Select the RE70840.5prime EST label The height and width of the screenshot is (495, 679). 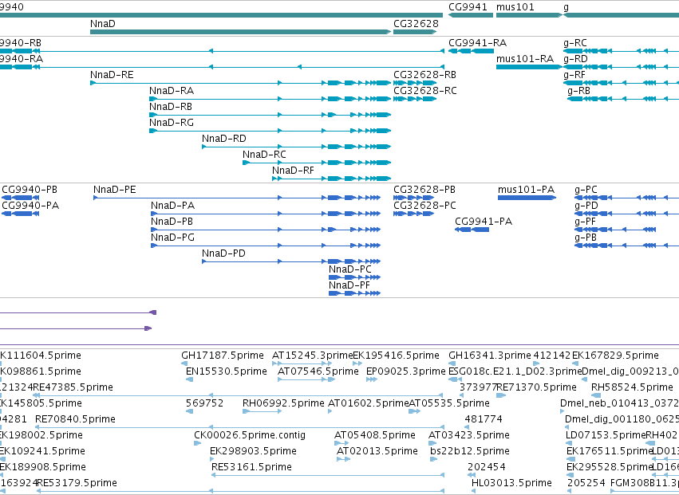[x=75, y=419]
